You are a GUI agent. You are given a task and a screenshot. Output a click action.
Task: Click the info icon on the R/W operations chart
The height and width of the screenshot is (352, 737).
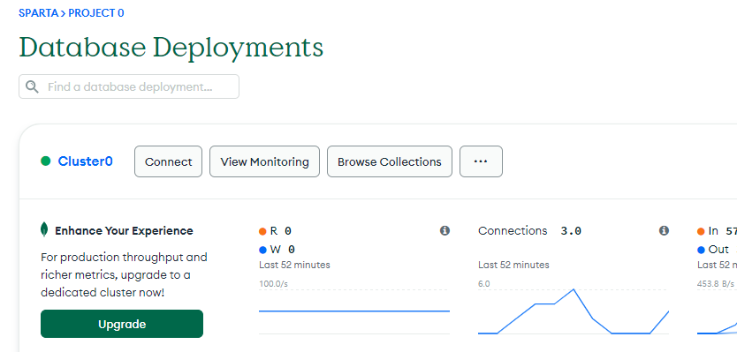point(444,230)
